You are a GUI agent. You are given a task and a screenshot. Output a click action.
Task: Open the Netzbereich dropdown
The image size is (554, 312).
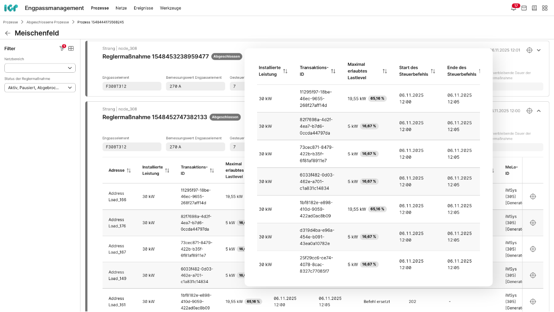click(x=40, y=68)
